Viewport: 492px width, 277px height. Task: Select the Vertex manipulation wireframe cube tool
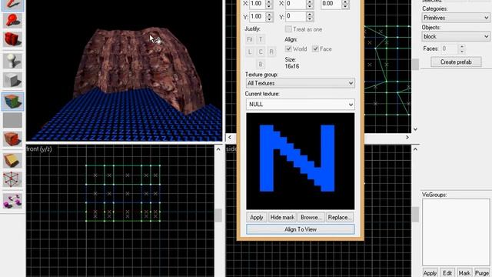(12, 179)
